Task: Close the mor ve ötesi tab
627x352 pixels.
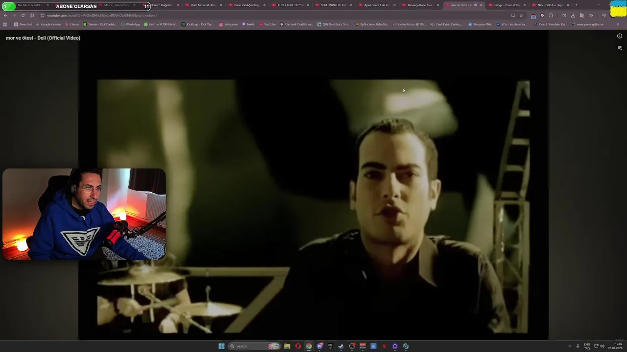Action: tap(481, 5)
